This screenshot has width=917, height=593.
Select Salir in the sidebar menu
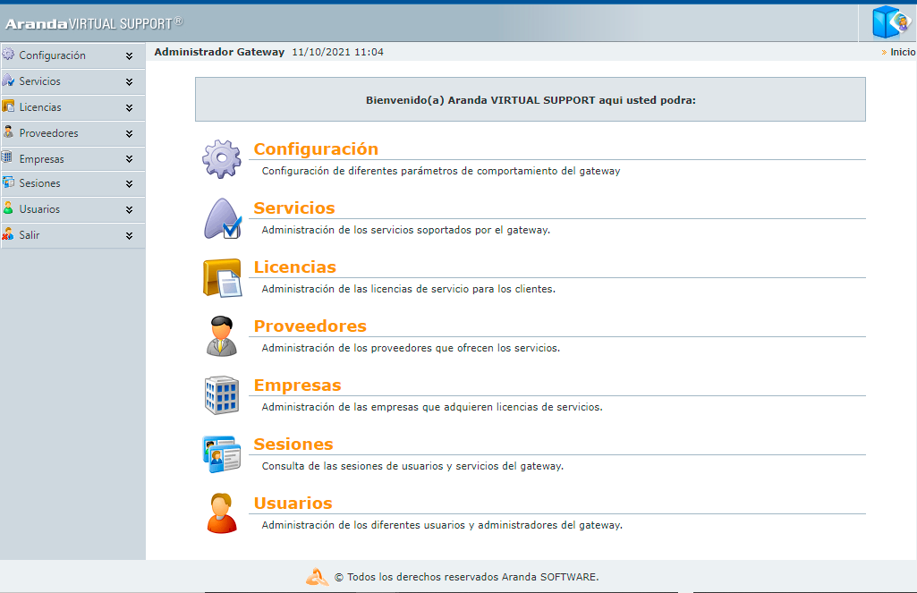point(30,234)
